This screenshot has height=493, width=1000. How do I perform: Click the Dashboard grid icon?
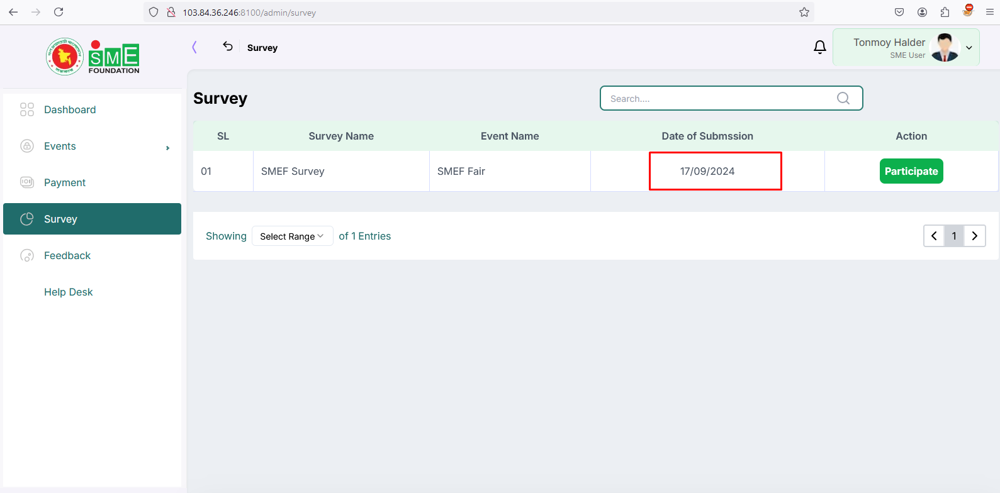27,109
